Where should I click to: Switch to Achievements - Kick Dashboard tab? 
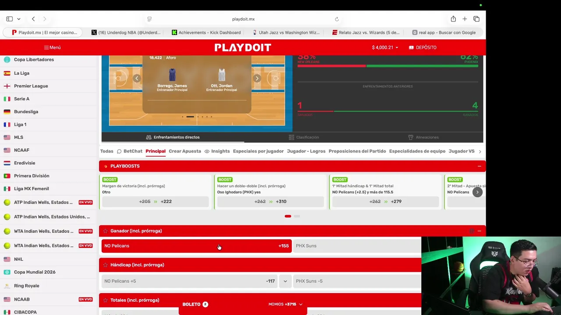[206, 32]
